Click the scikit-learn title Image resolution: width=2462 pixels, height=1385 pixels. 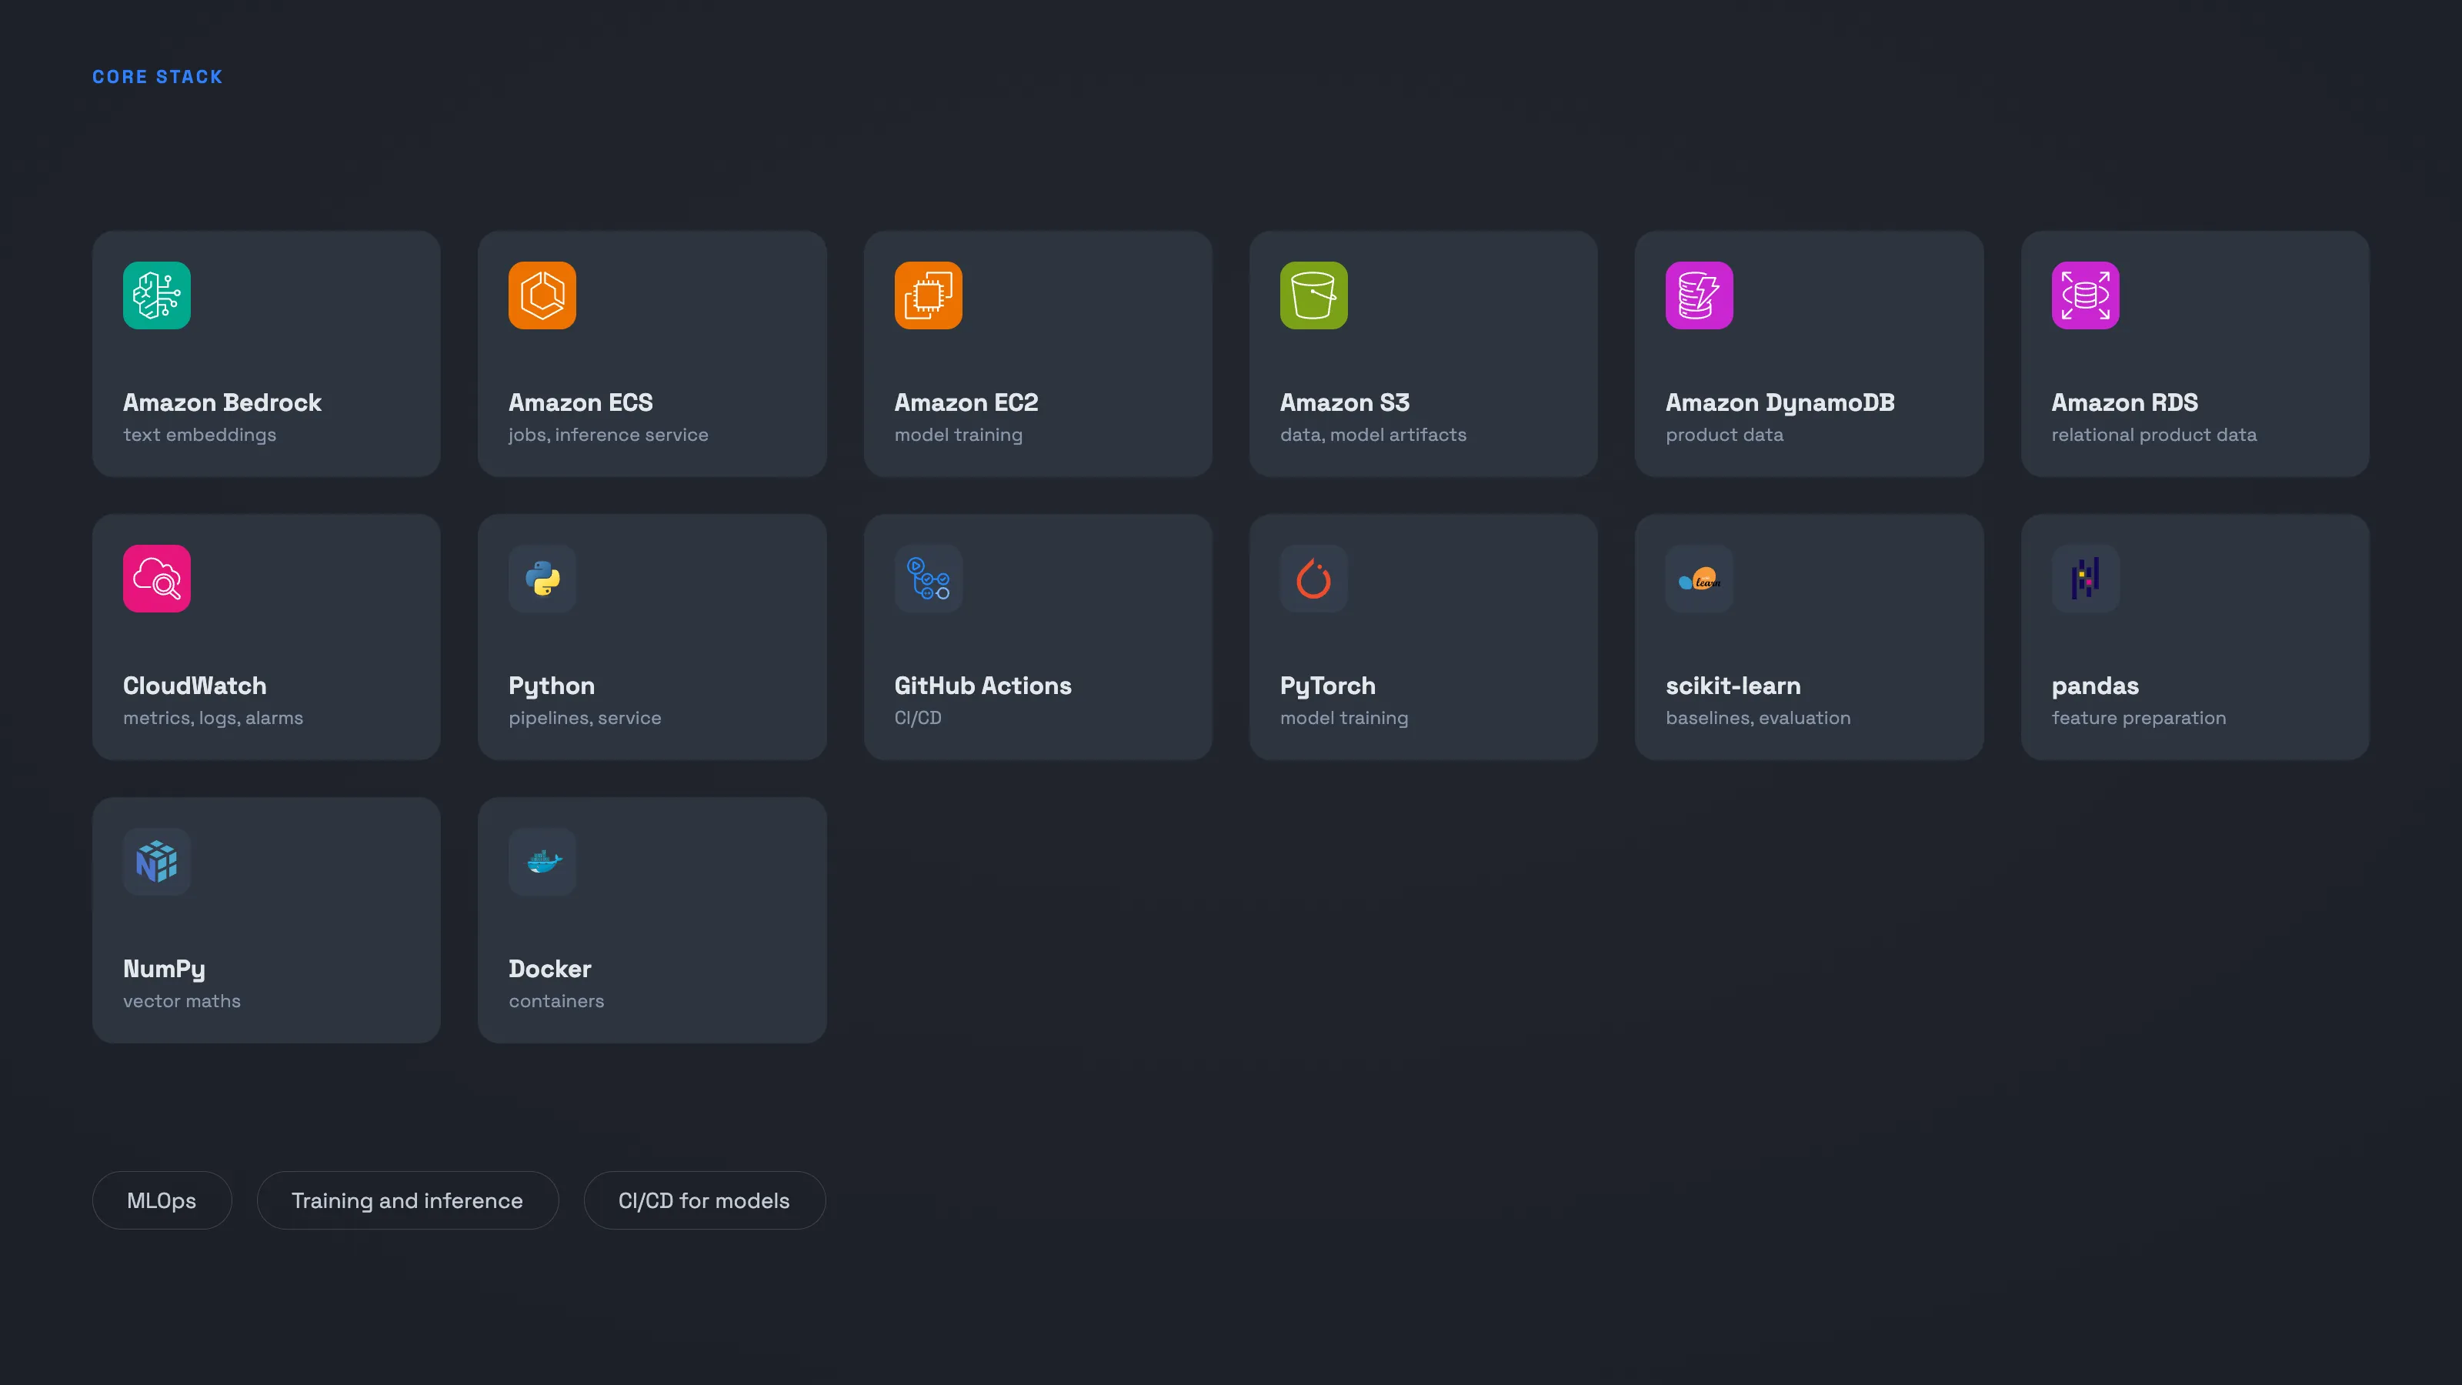pyautogui.click(x=1733, y=686)
